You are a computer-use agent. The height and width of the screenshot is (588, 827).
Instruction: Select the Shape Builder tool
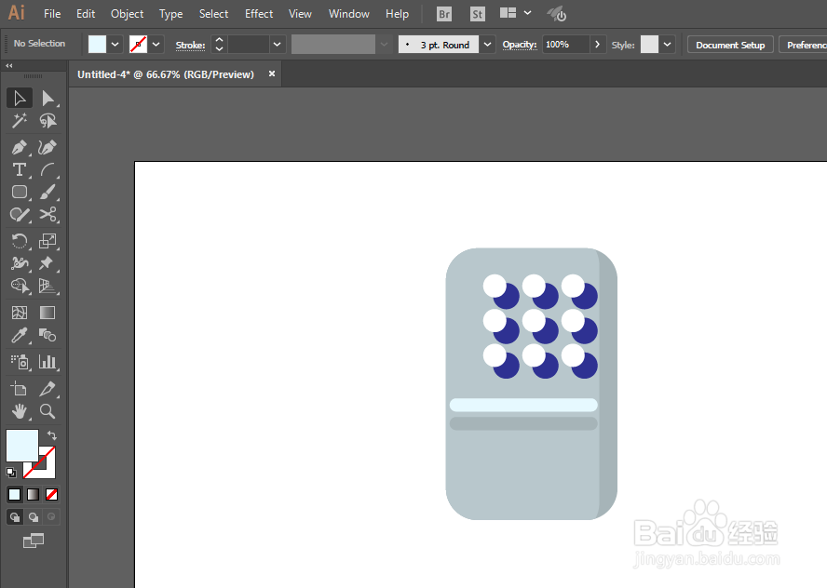(x=20, y=286)
